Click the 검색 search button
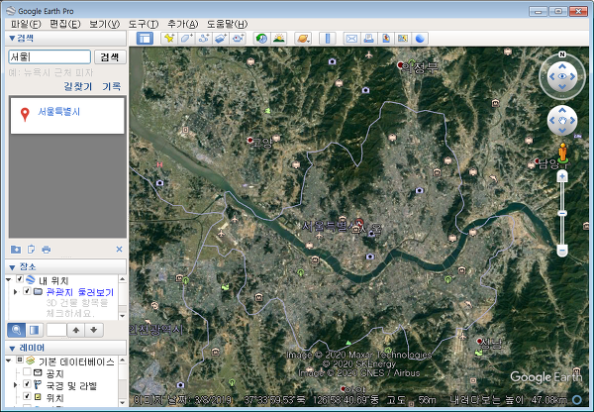 [110, 56]
